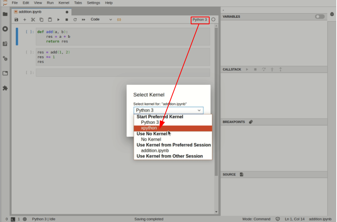The image size is (337, 222).
Task: Restart the kernel circular arrow icon
Action: 75,20
